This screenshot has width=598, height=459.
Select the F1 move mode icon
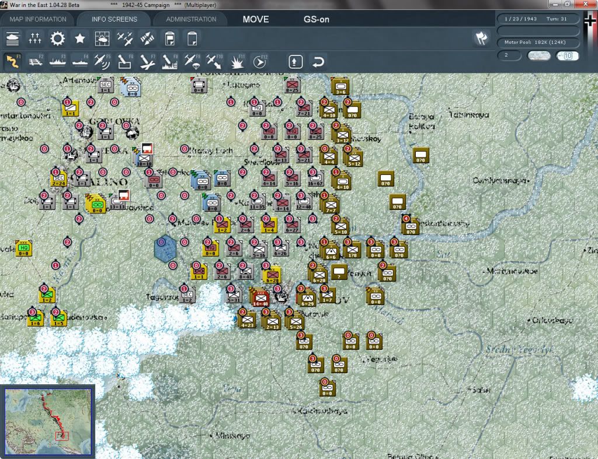pyautogui.click(x=13, y=61)
